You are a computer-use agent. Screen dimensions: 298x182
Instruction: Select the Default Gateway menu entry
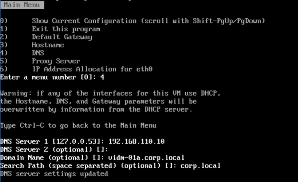tap(62, 37)
